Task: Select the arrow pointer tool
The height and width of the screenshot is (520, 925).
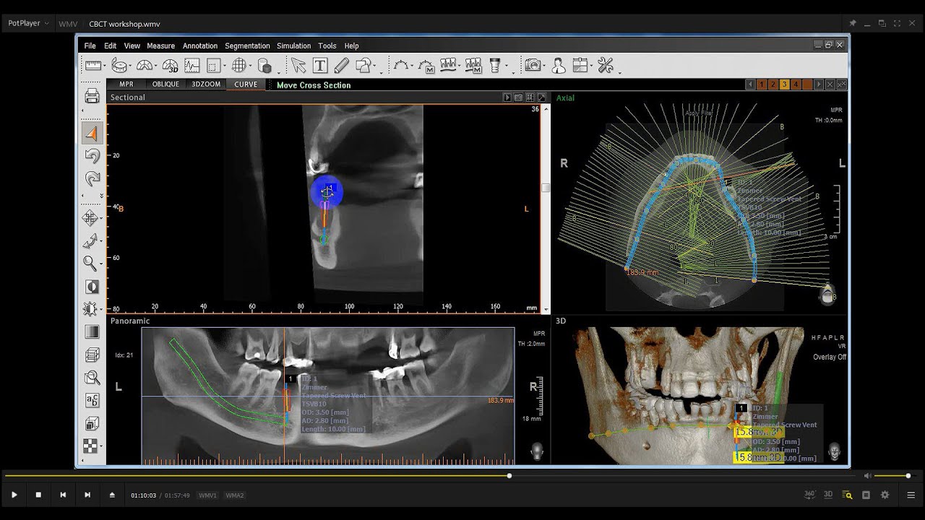Action: [298, 66]
